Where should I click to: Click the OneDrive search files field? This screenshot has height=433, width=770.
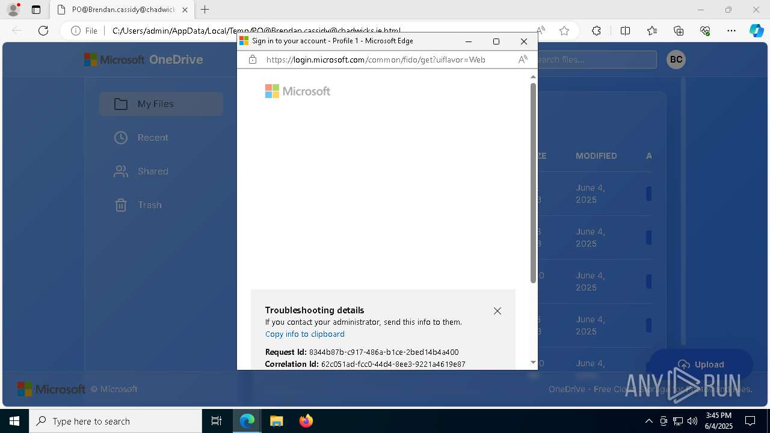click(596, 60)
